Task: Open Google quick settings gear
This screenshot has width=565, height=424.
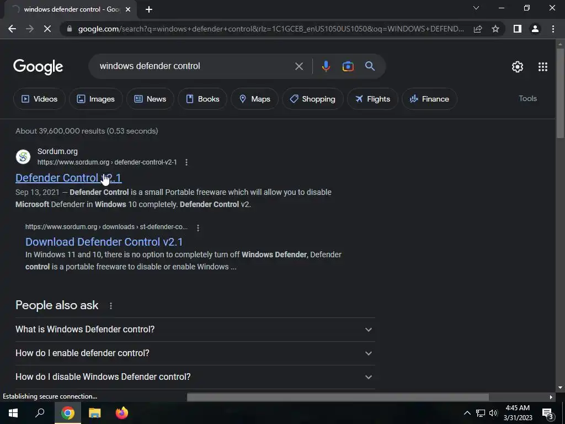Action: [x=518, y=67]
